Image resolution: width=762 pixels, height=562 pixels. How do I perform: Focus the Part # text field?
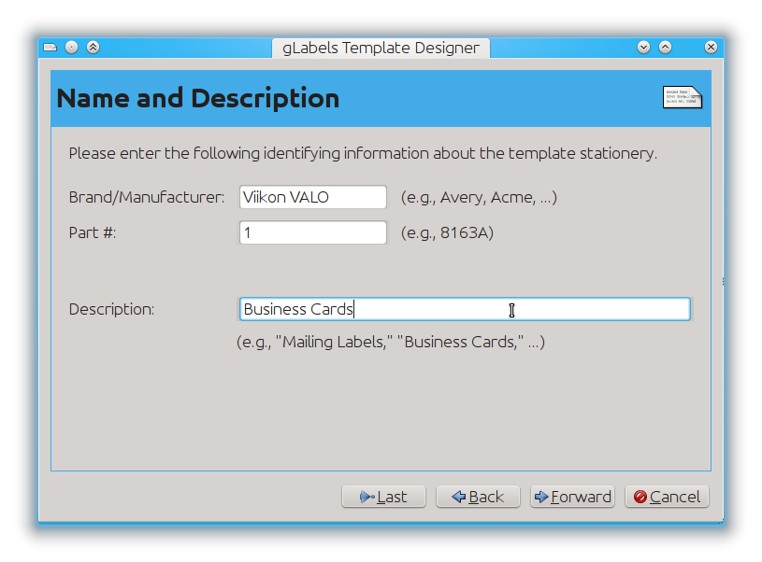click(x=313, y=232)
